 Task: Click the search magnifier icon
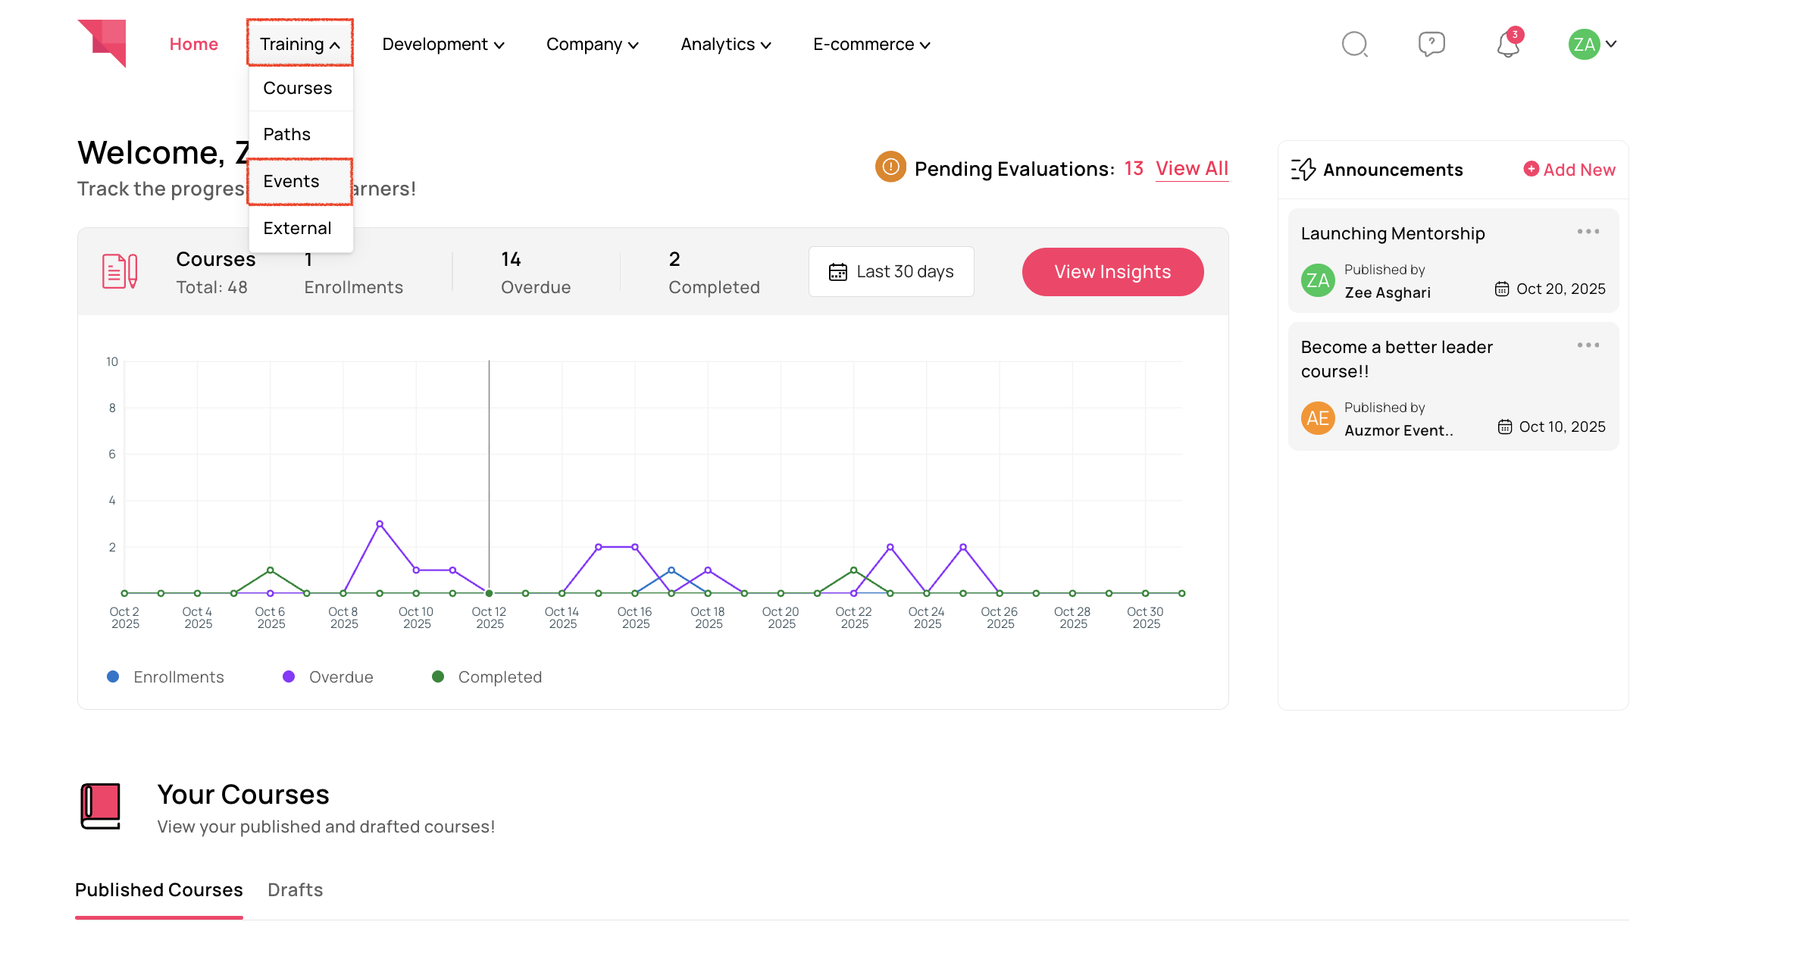pos(1354,44)
